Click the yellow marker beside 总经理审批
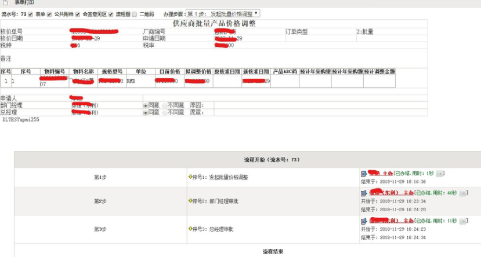The width and height of the screenshot is (481, 257). pos(190,229)
